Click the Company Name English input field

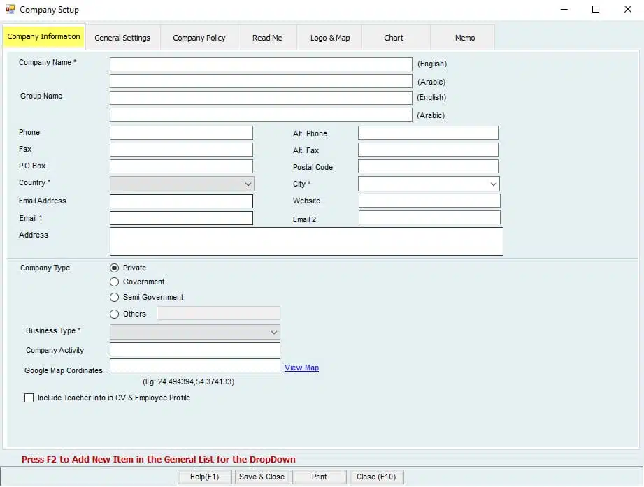[x=261, y=64]
